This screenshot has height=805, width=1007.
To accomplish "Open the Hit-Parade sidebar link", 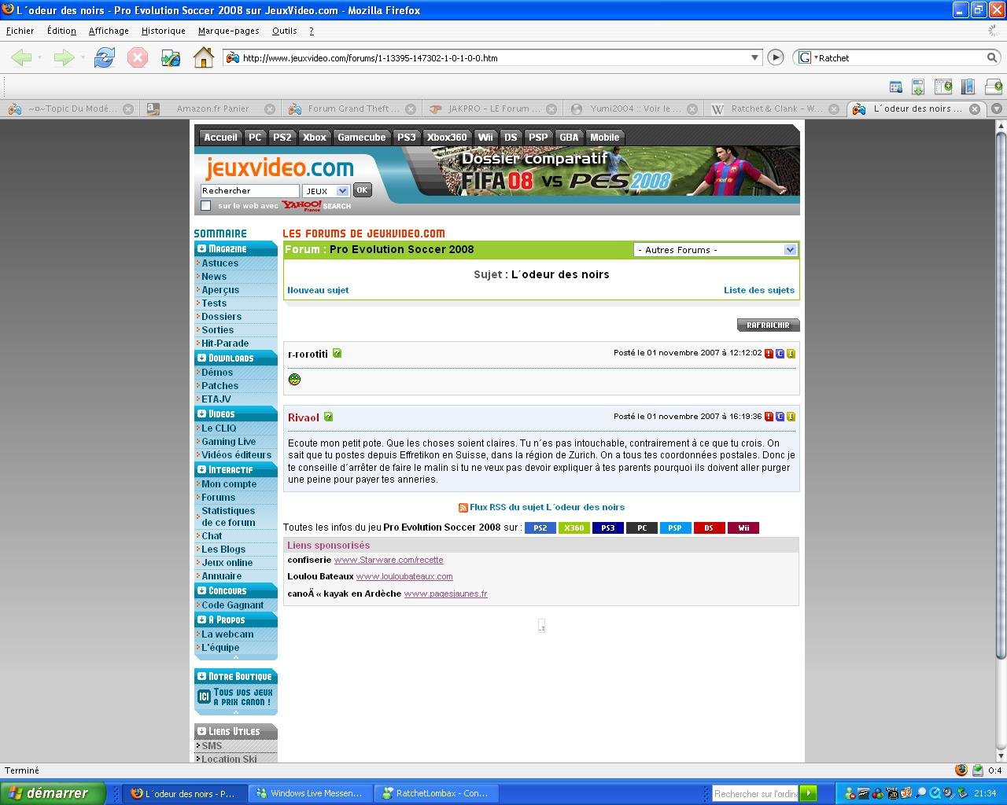I will click(x=225, y=344).
